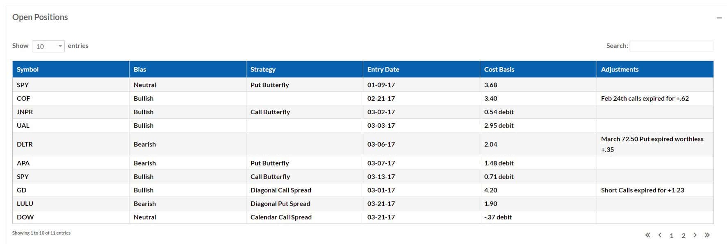727x244 pixels.
Task: Sort by Entry Date header
Action: click(x=422, y=69)
